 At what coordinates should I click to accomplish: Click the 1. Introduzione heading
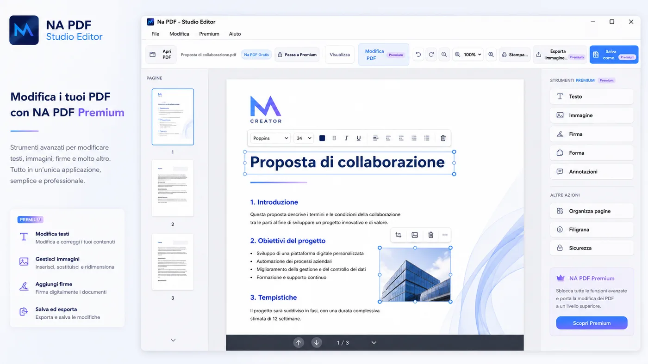(274, 202)
